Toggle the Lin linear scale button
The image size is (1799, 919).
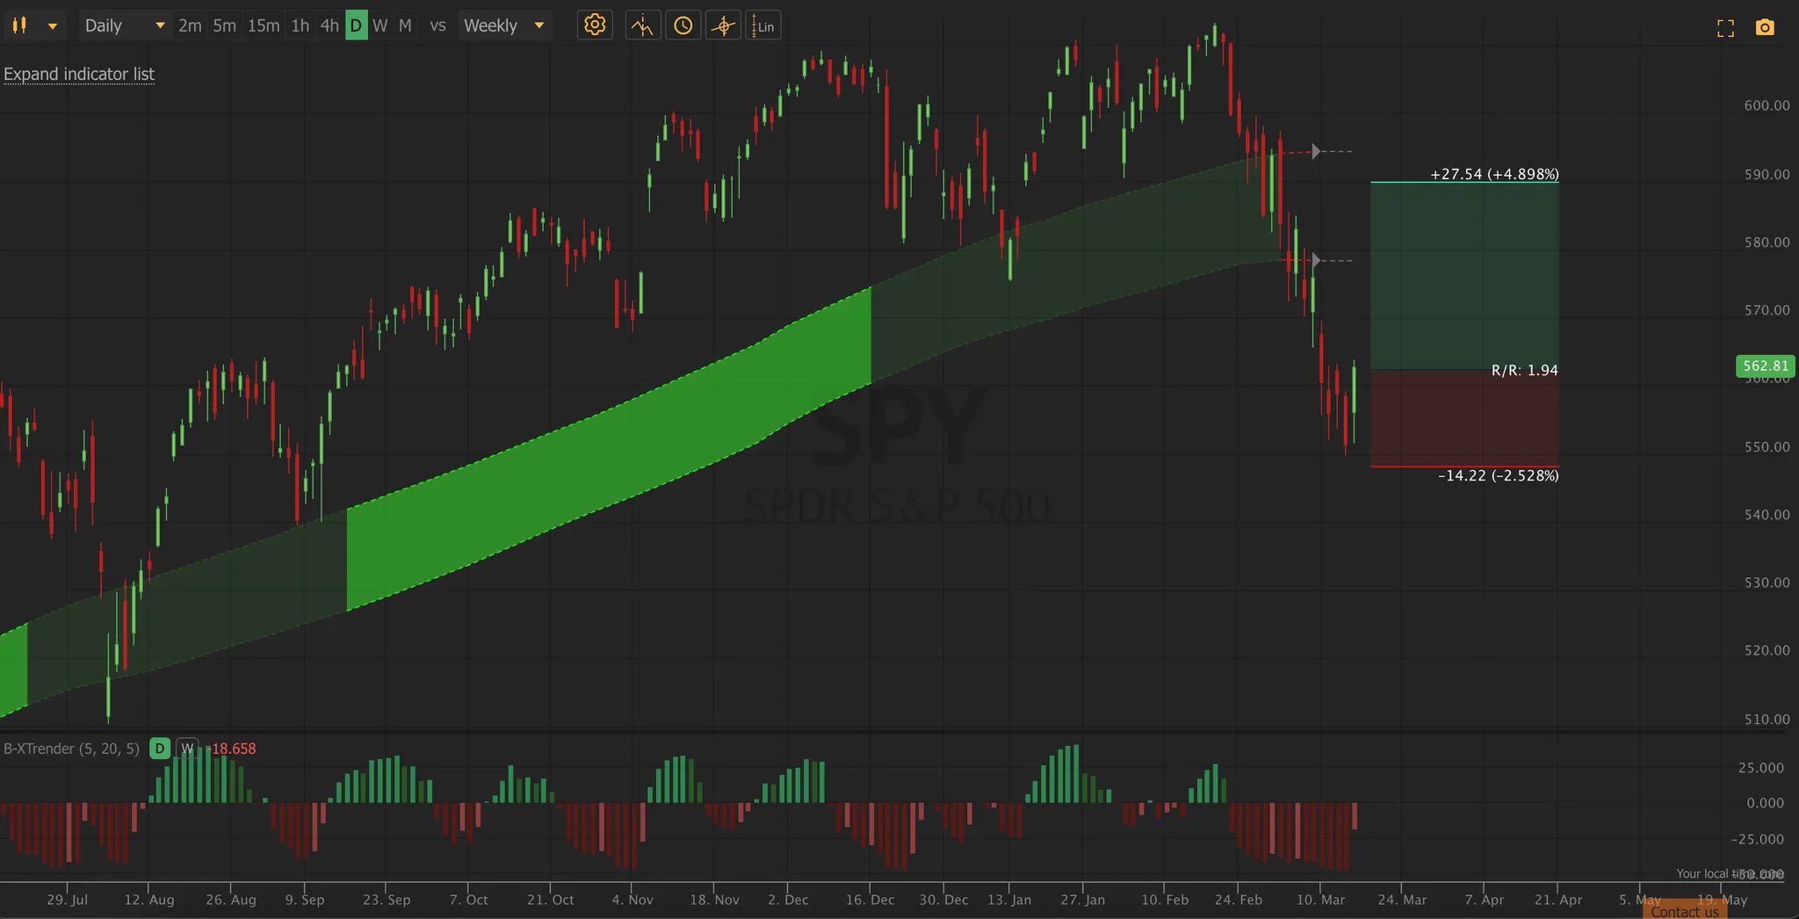(763, 25)
